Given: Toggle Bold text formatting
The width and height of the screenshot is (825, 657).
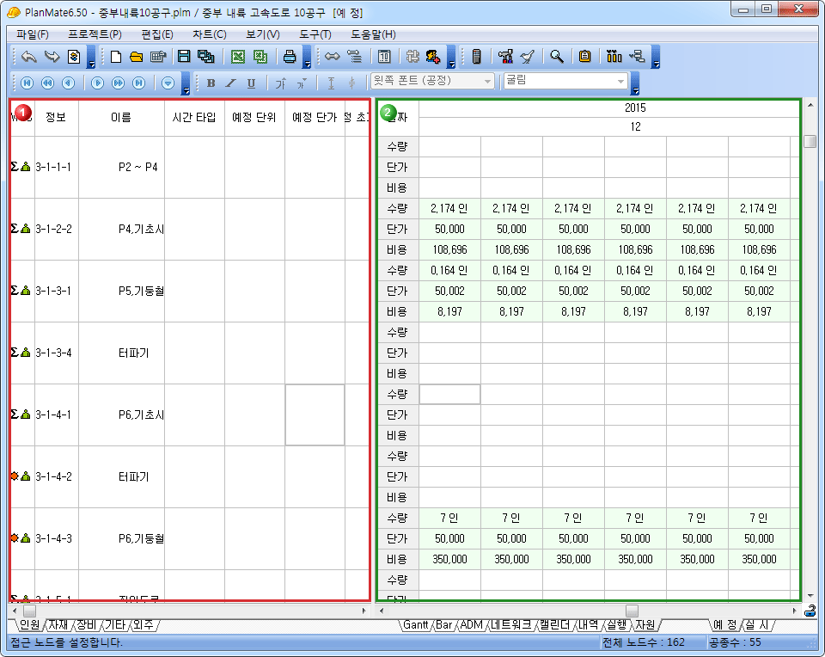Looking at the screenshot, I should pyautogui.click(x=211, y=83).
